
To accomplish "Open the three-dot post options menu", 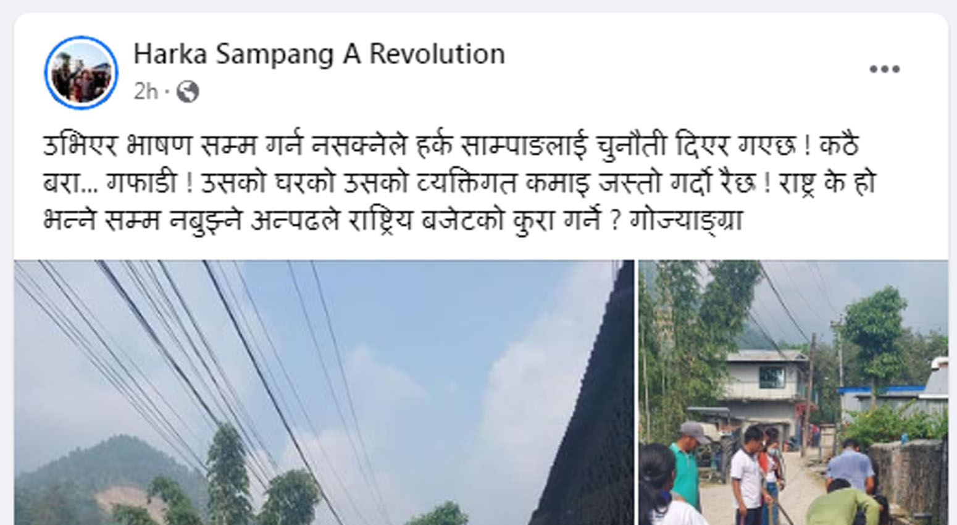I will (884, 69).
